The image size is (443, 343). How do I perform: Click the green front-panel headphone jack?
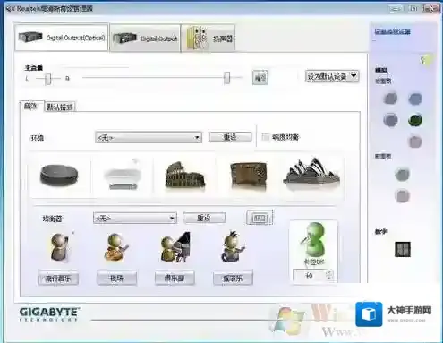[402, 175]
